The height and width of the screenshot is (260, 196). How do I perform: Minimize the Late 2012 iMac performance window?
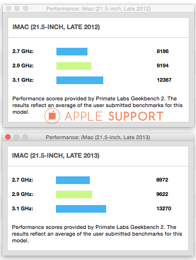[17, 8]
